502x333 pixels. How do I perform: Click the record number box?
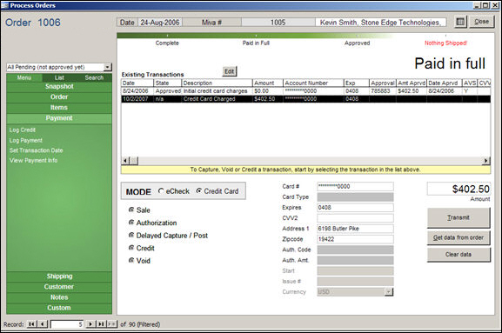(67, 324)
